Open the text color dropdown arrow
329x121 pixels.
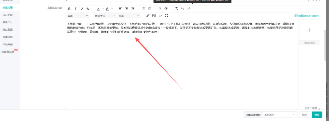(102, 9)
